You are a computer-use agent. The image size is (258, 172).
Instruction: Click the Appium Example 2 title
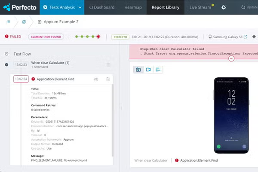[x=61, y=22]
